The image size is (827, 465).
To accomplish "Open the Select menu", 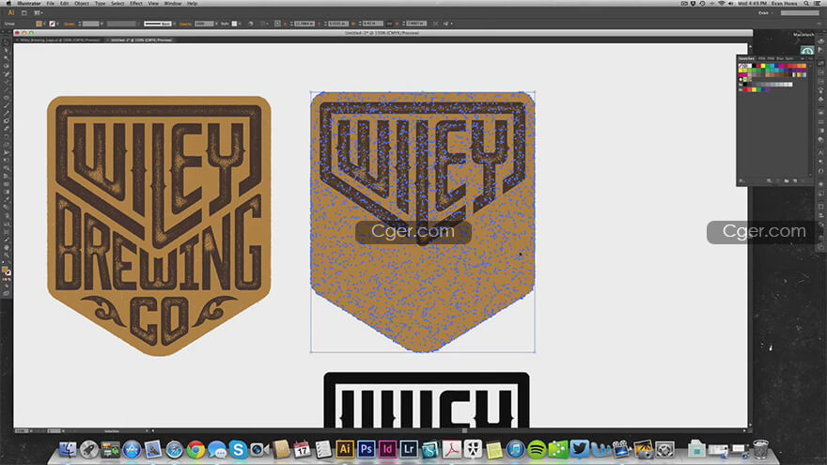I will click(117, 3).
